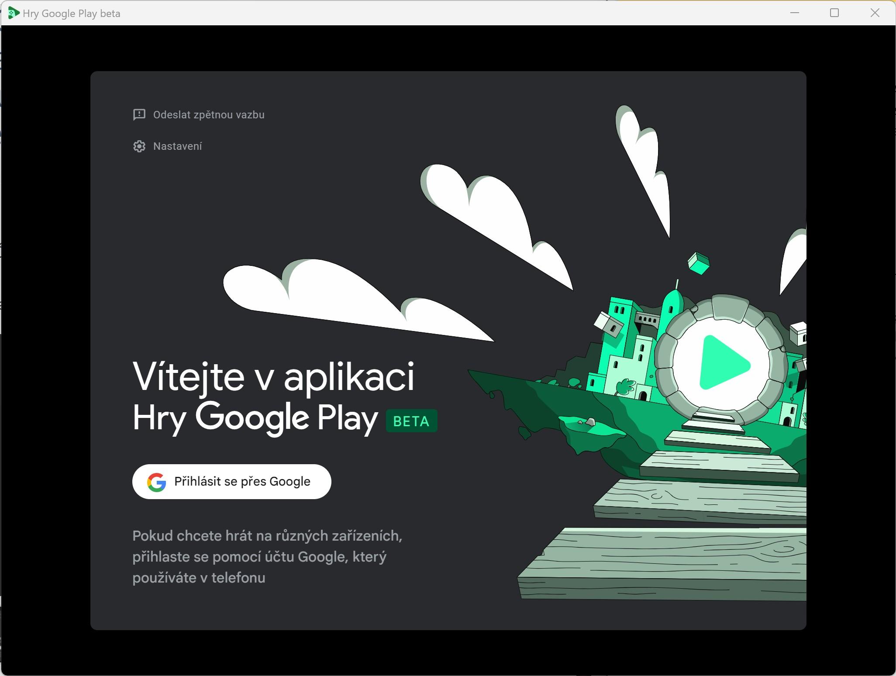Click the settings gear icon
896x676 pixels.
pos(139,146)
